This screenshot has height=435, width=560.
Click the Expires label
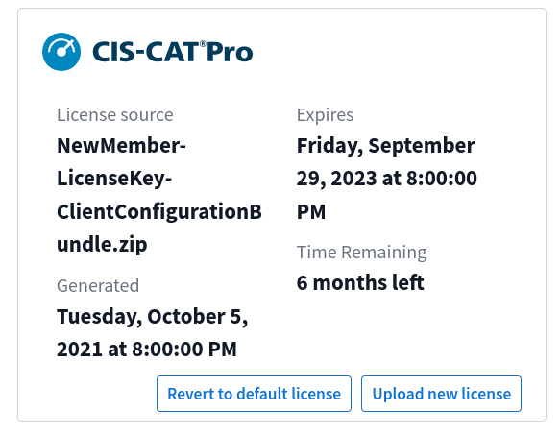point(325,115)
